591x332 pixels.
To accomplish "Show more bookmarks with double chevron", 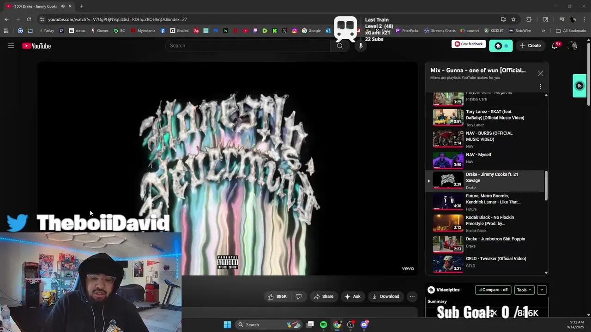I will pyautogui.click(x=543, y=31).
